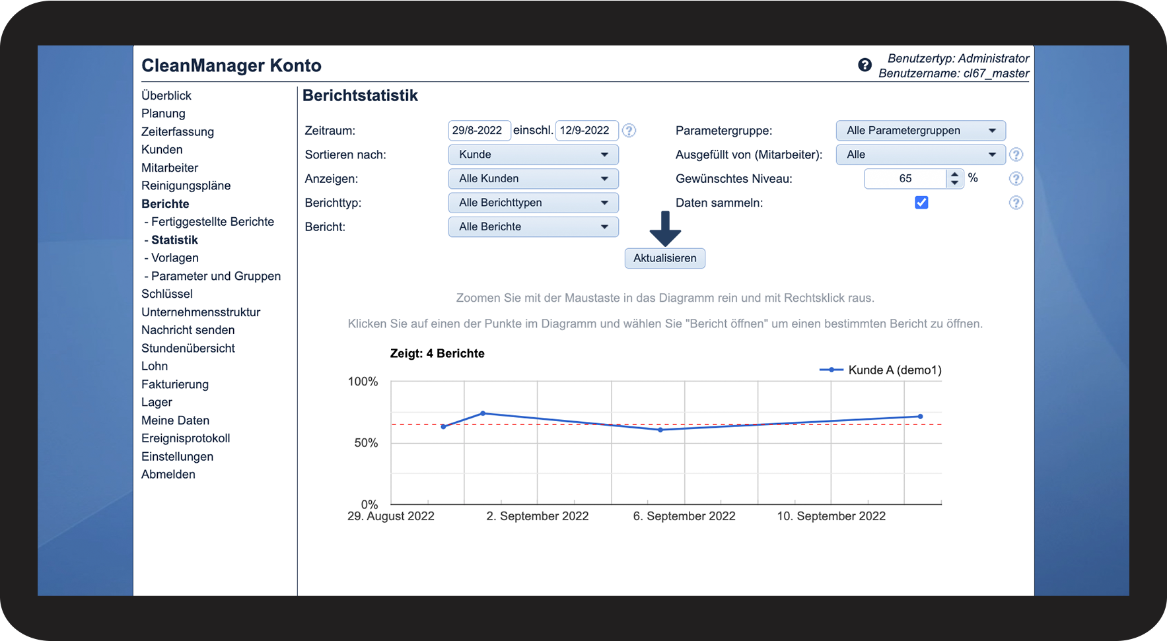Open the Alle Berichte dropdown
Image resolution: width=1167 pixels, height=641 pixels.
tap(533, 227)
